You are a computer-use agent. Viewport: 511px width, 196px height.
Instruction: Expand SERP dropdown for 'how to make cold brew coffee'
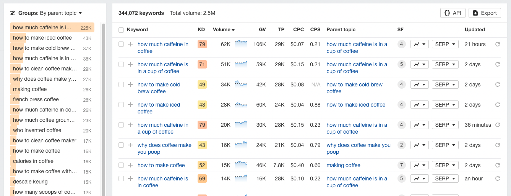click(x=445, y=84)
